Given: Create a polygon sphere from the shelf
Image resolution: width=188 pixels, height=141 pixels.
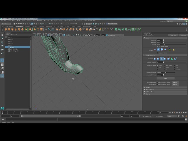Looking at the screenshot, I should click(6, 29).
